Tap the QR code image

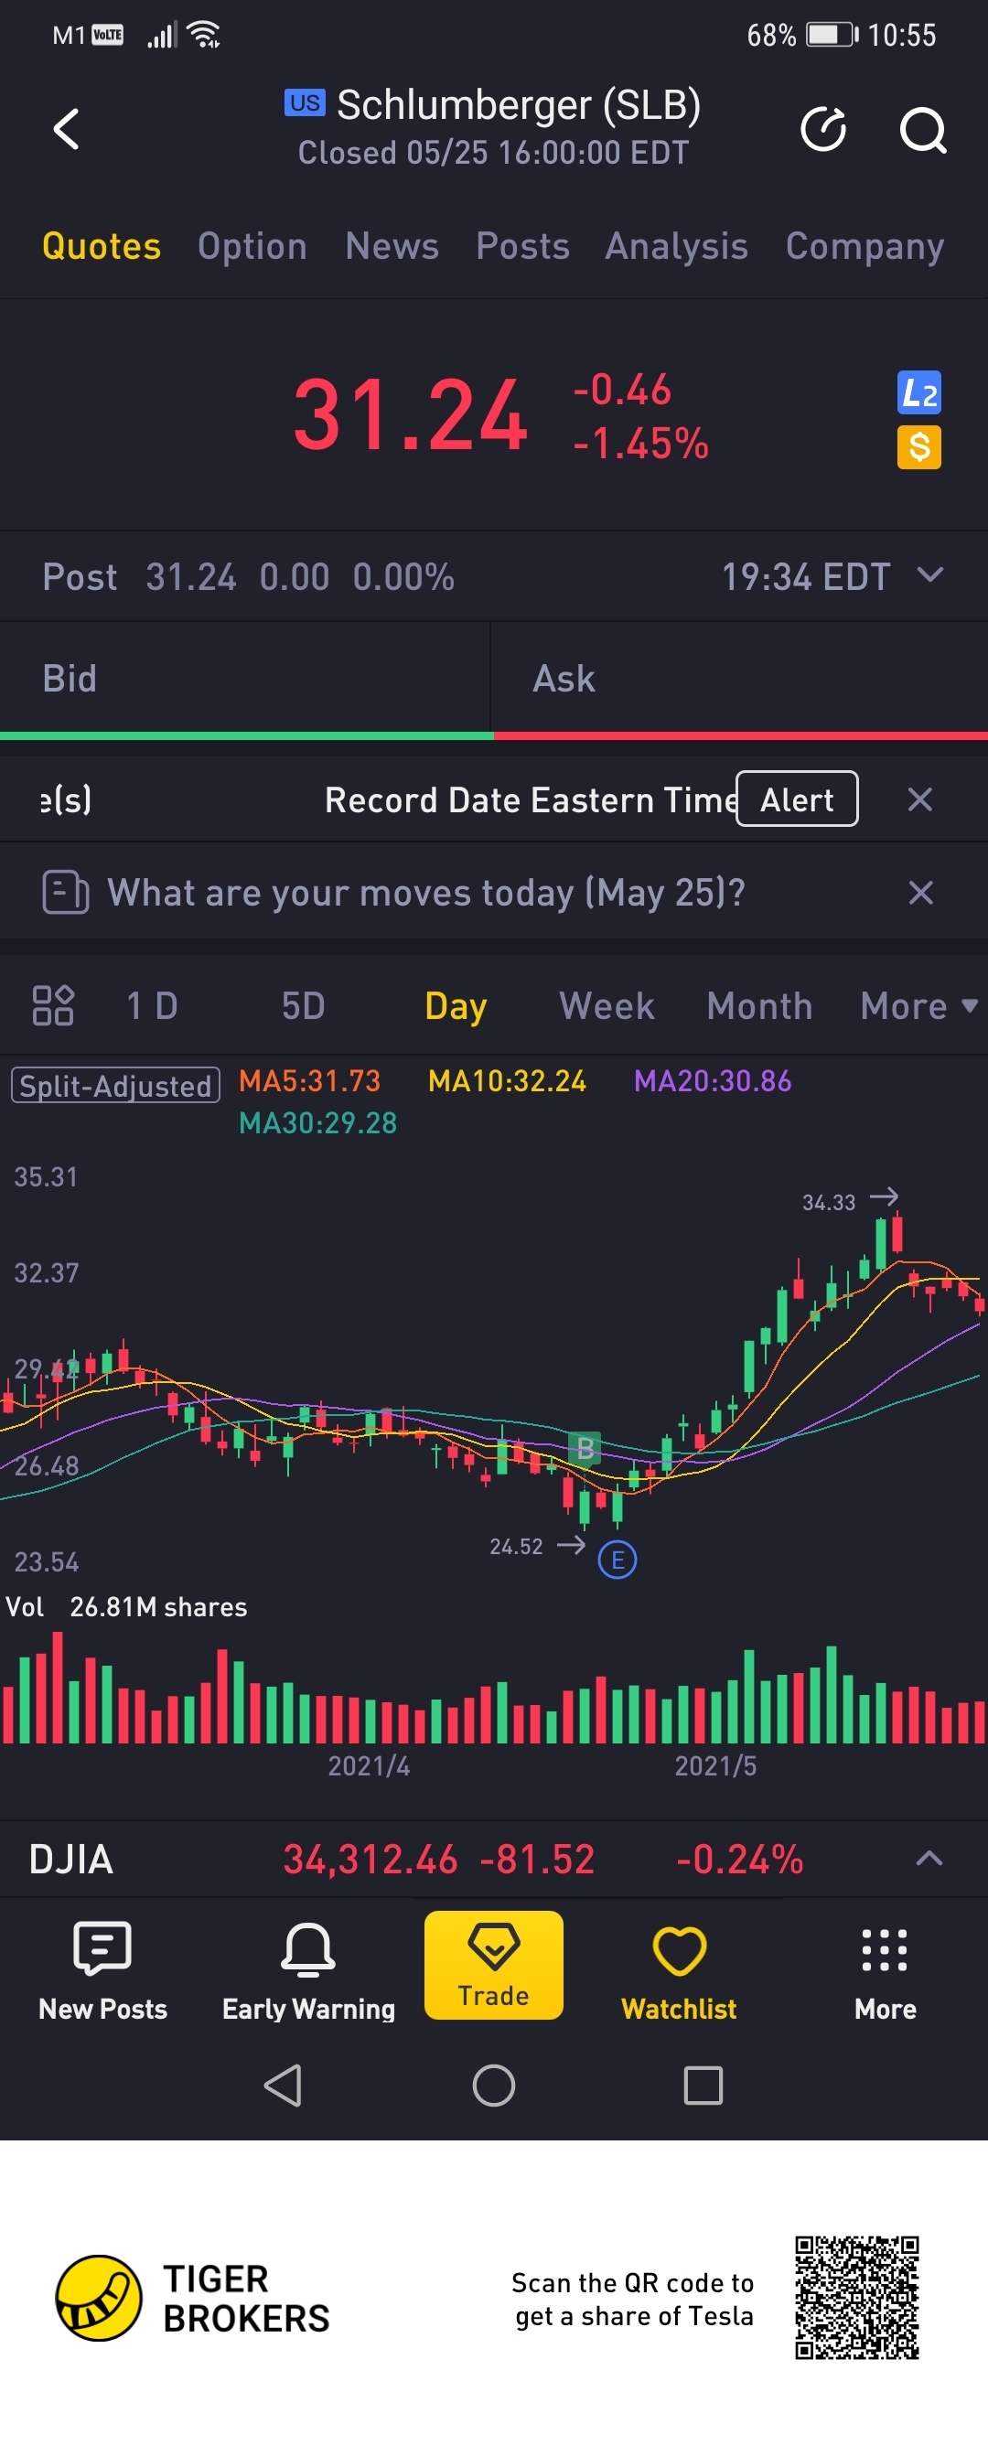pyautogui.click(x=856, y=2298)
